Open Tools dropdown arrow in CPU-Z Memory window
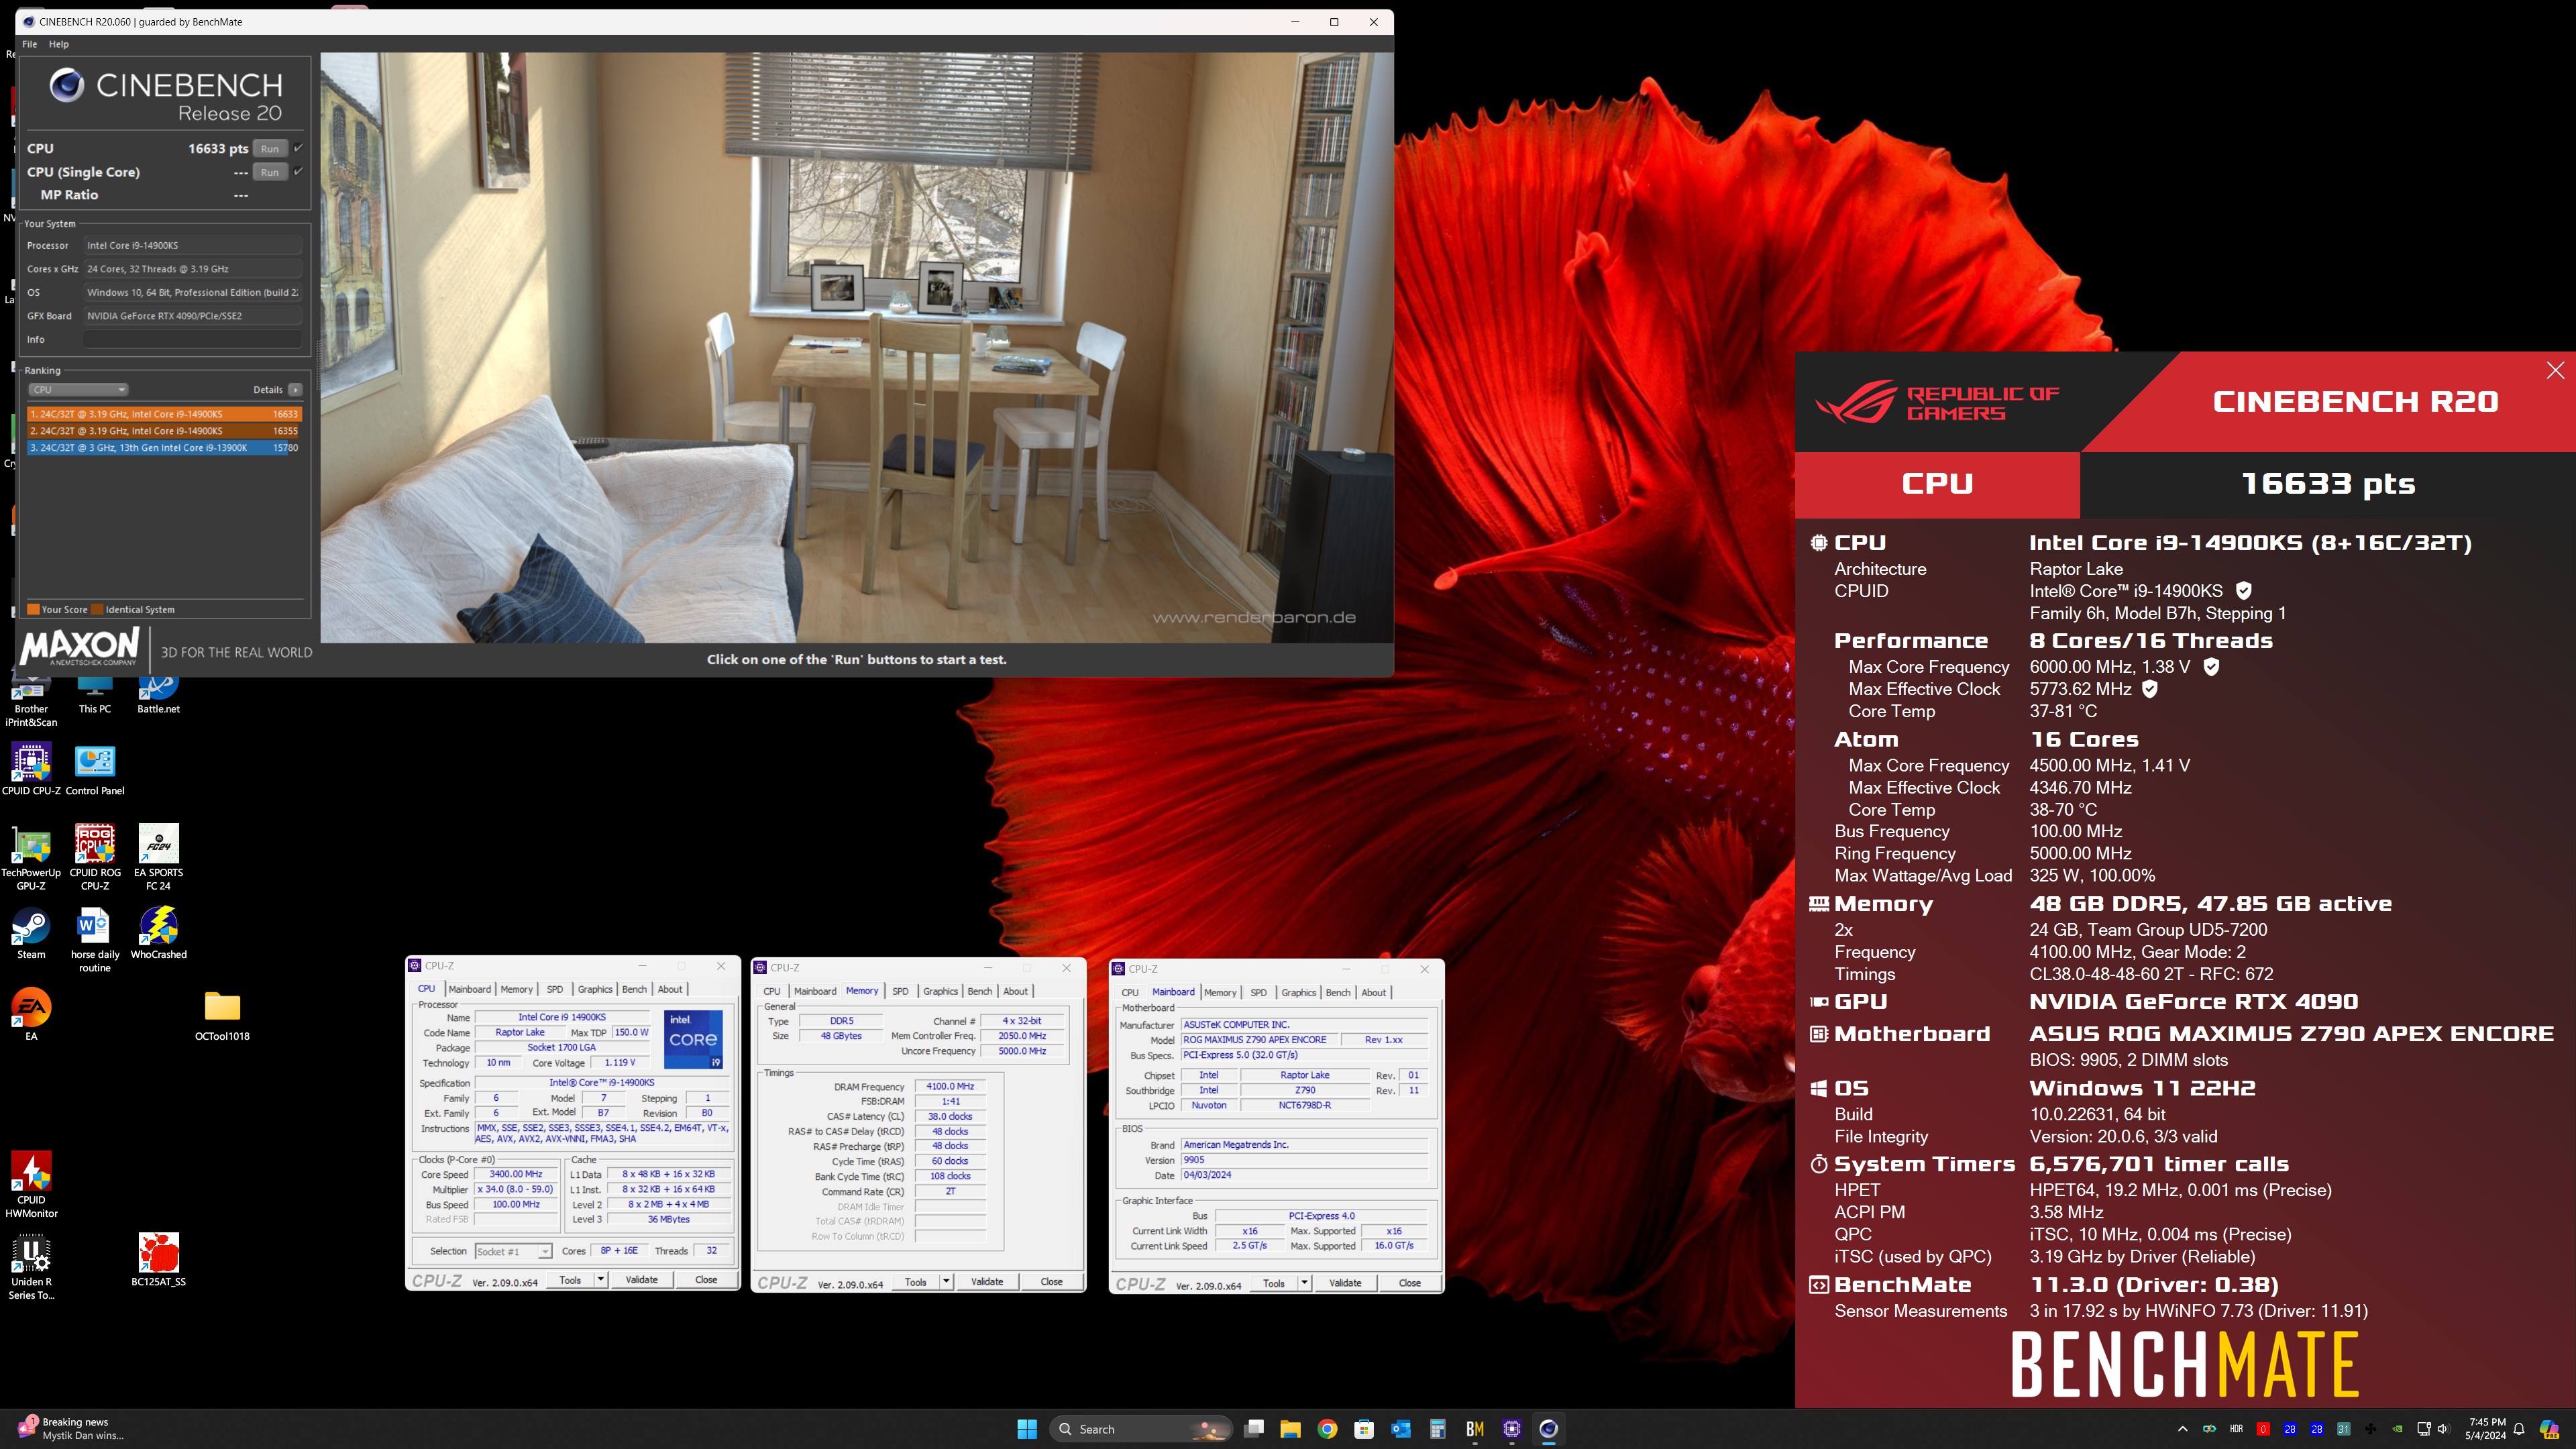Viewport: 2576px width, 1449px height. pos(946,1282)
